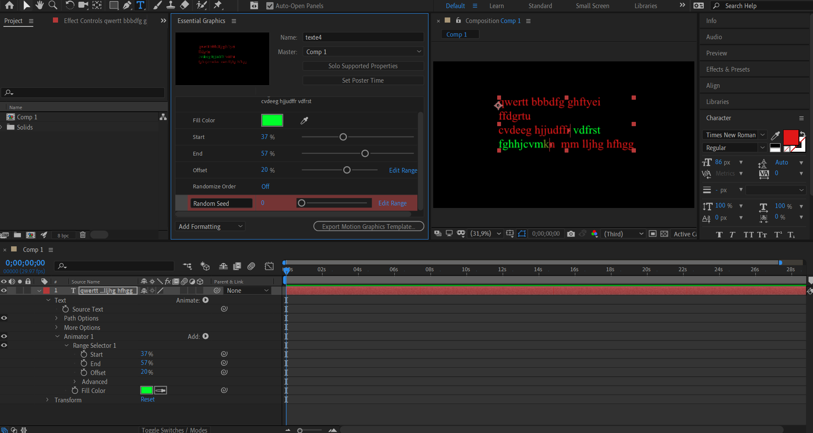Screen dimensions: 813x433
Task: Open the Graph Editor
Action: click(269, 266)
